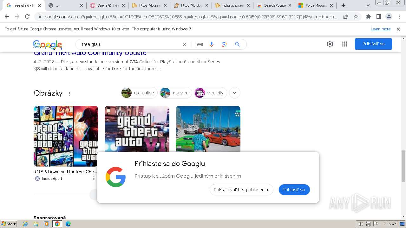Filter images by gta online chip

[x=139, y=93]
